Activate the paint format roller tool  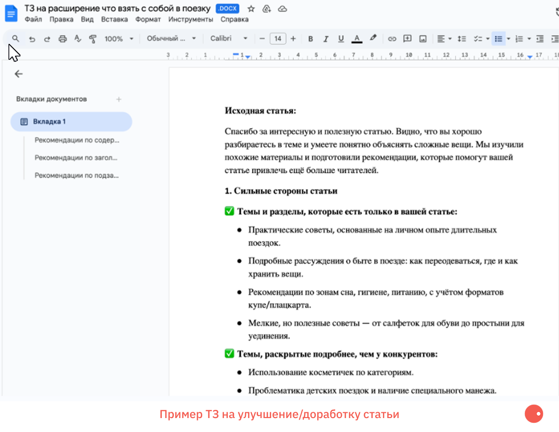[93, 39]
